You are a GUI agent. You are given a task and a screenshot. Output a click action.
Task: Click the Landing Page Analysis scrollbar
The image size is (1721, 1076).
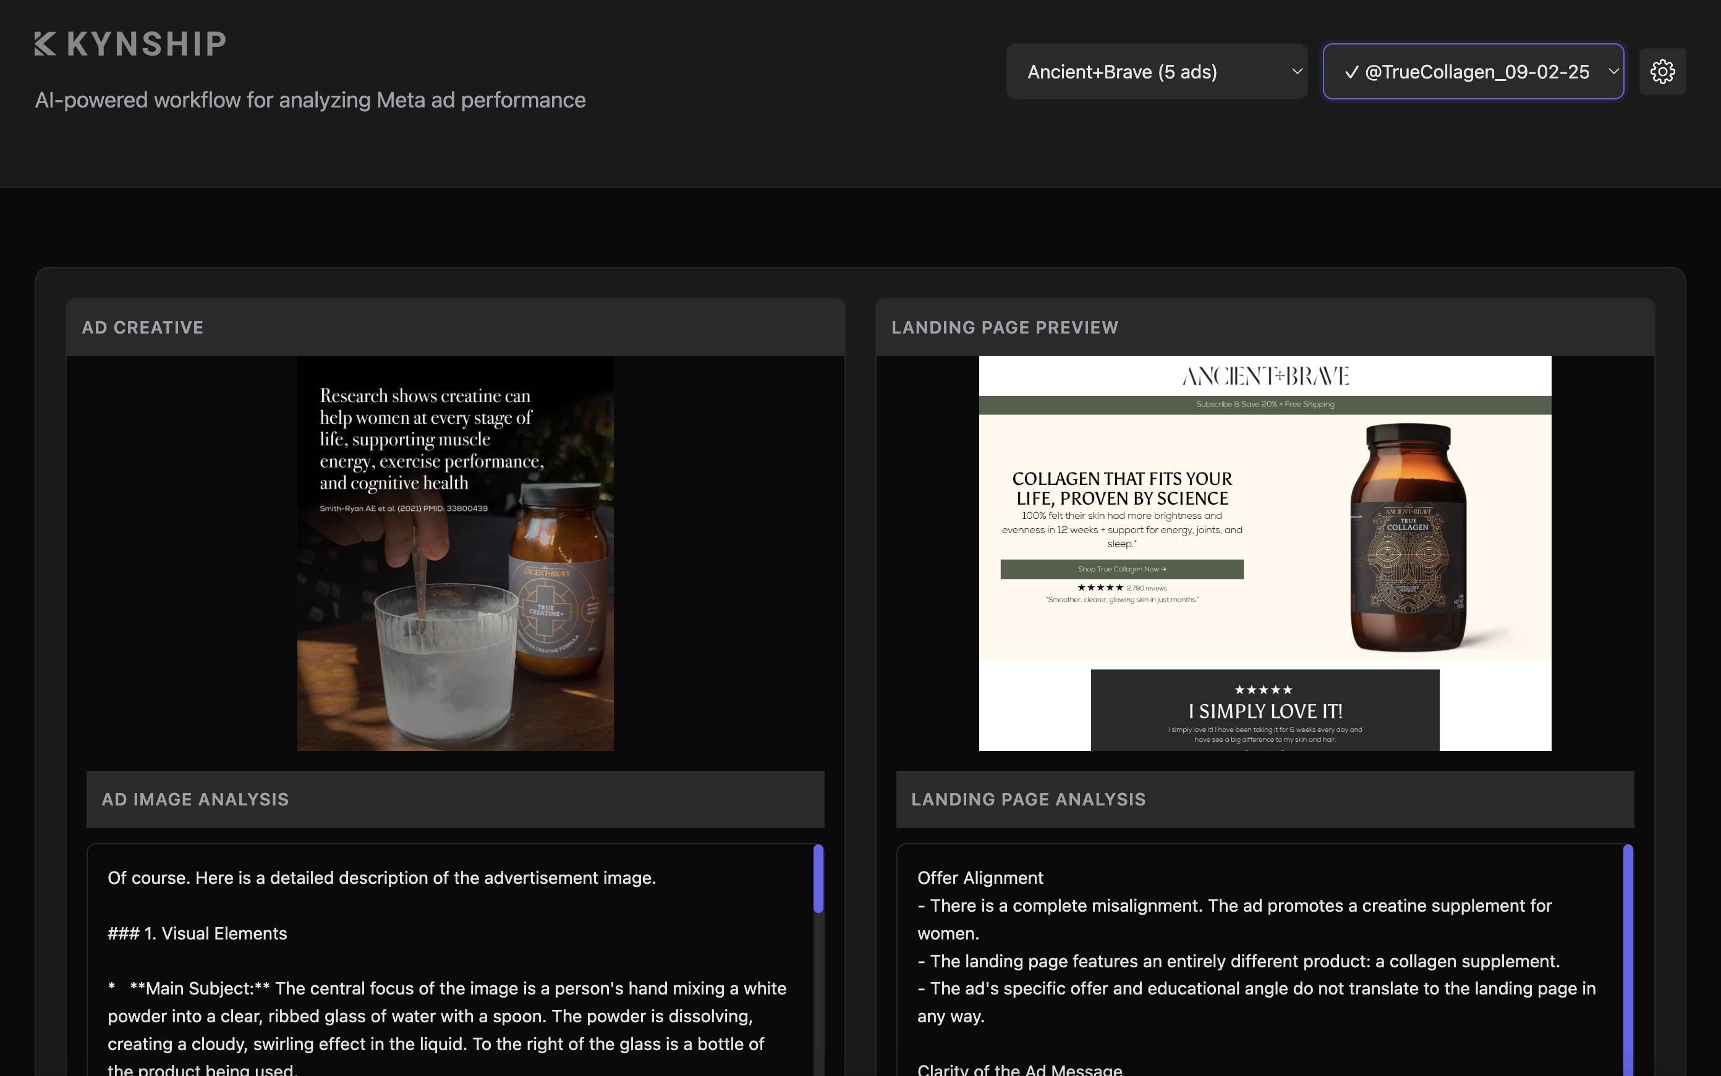pyautogui.click(x=1628, y=960)
